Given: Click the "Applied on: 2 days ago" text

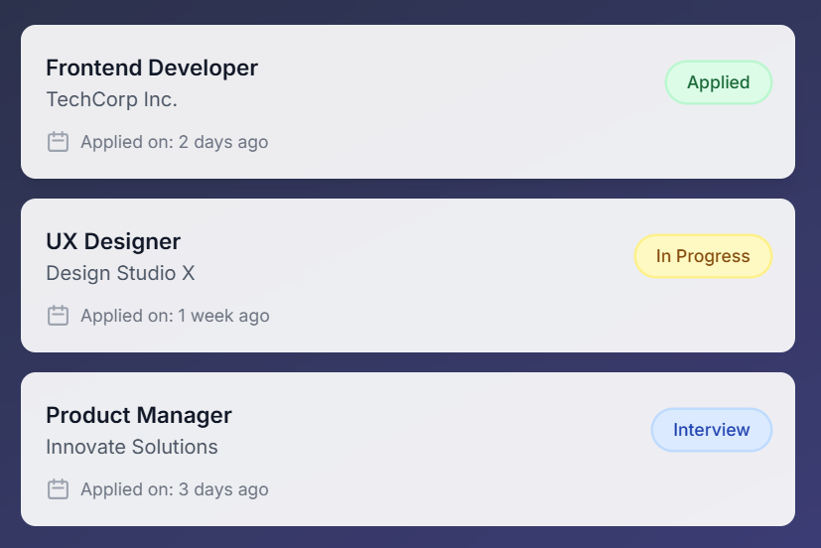Looking at the screenshot, I should (x=174, y=142).
